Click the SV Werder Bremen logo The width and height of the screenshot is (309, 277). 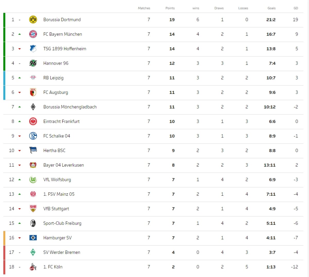(33, 252)
